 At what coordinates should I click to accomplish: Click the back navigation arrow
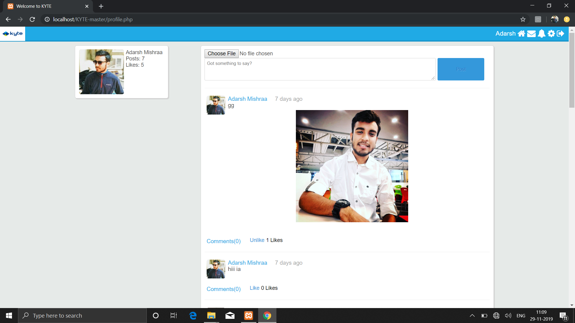[8, 19]
